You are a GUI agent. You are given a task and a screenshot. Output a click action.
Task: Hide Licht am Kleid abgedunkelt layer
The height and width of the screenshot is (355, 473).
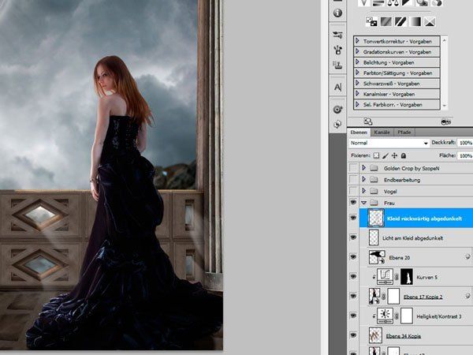pos(353,237)
